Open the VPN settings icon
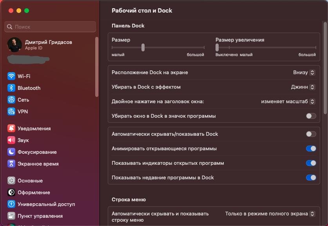328x226 pixels. 11,111
